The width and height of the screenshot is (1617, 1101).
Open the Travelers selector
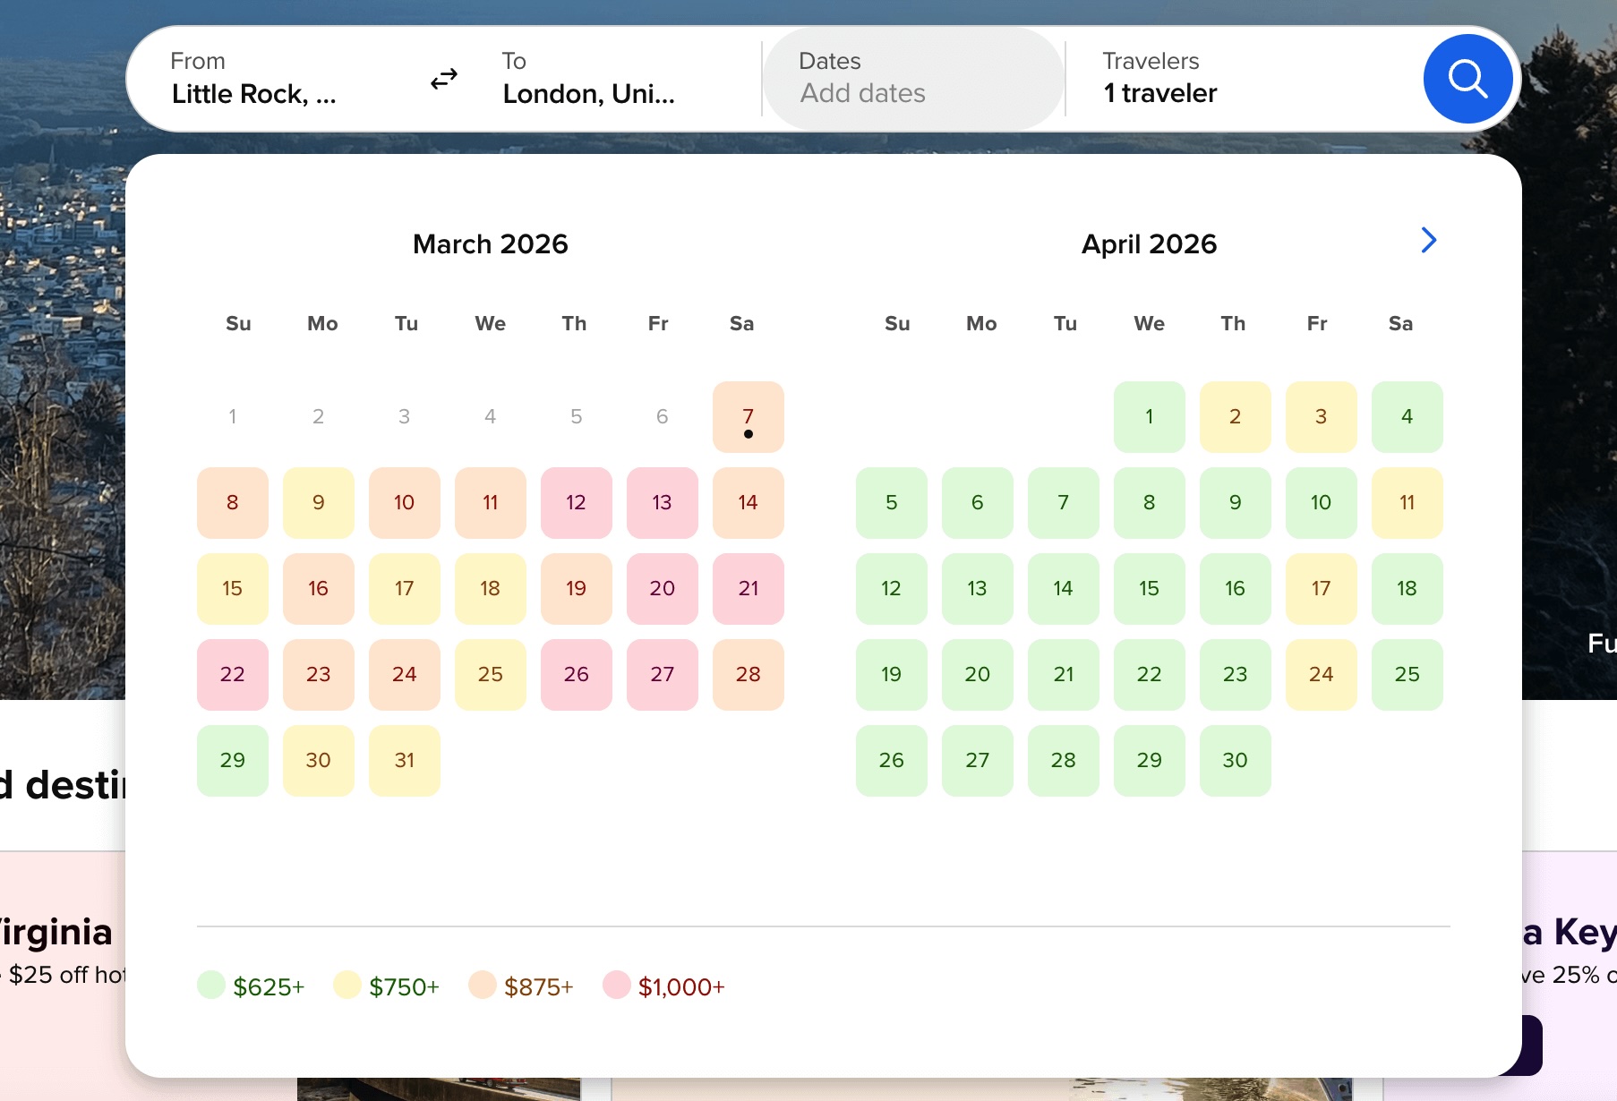(1159, 79)
